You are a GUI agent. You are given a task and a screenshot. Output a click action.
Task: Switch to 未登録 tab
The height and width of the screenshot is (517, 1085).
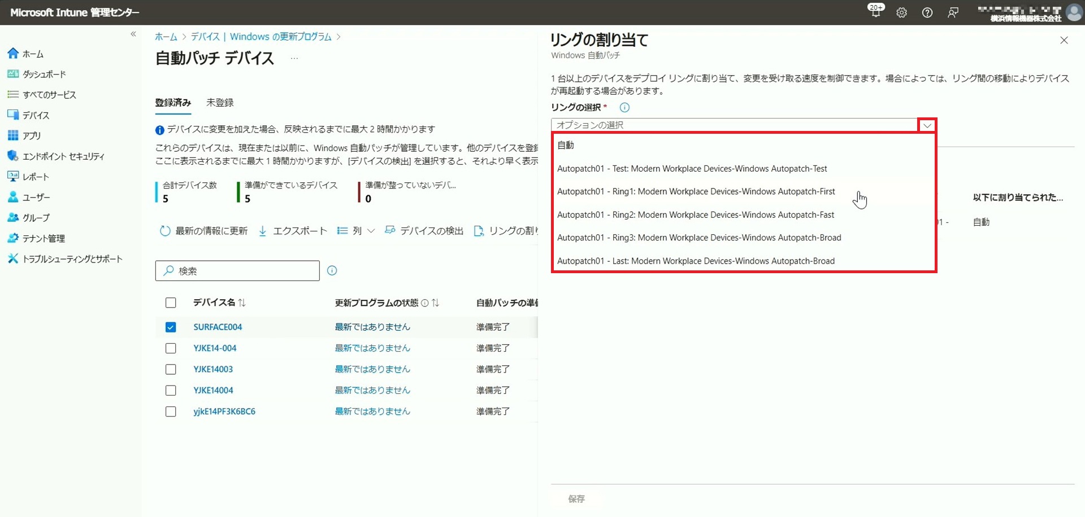[220, 103]
